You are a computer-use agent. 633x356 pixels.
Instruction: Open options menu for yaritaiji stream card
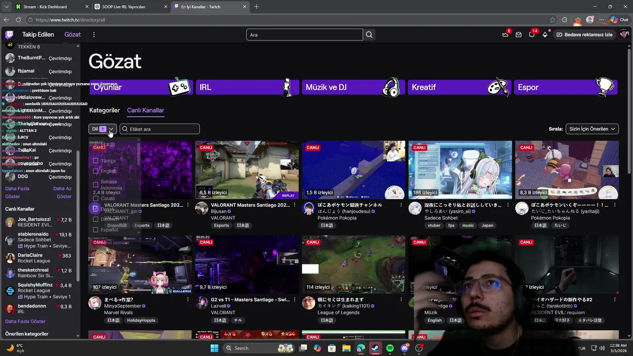[x=615, y=205]
